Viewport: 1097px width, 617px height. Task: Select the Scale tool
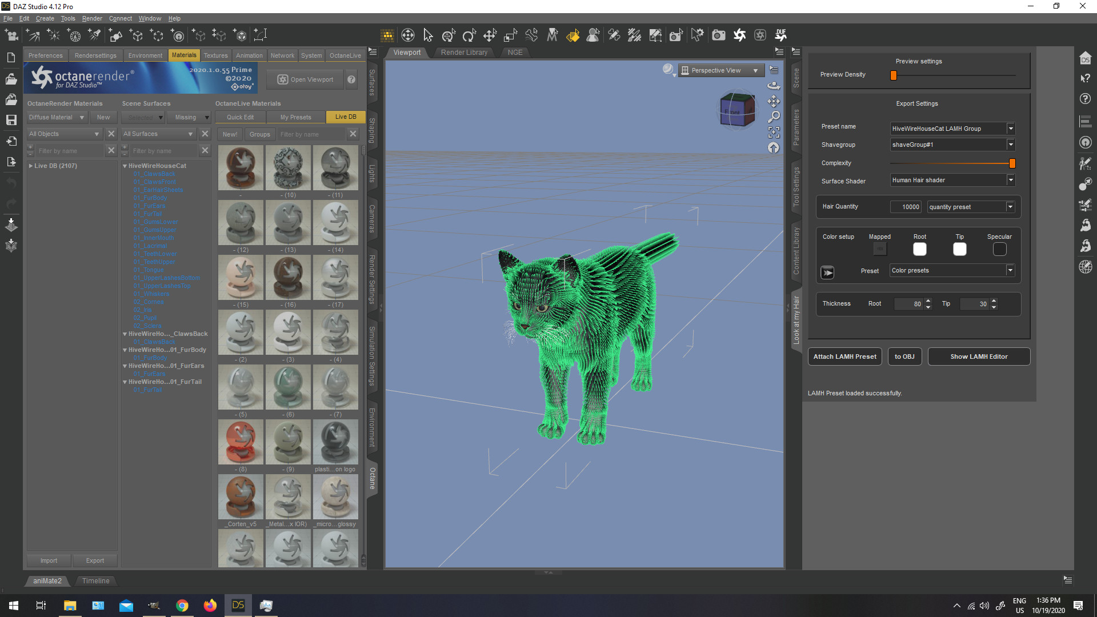coord(510,35)
